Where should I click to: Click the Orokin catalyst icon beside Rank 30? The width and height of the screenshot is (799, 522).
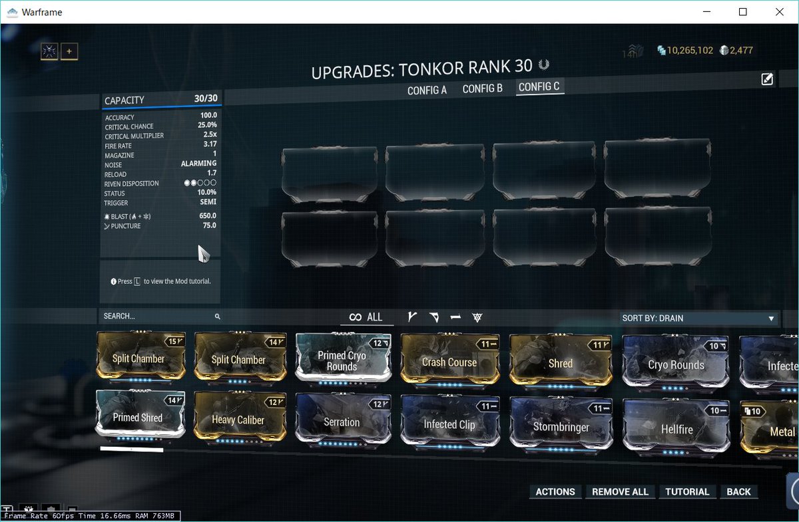point(545,65)
